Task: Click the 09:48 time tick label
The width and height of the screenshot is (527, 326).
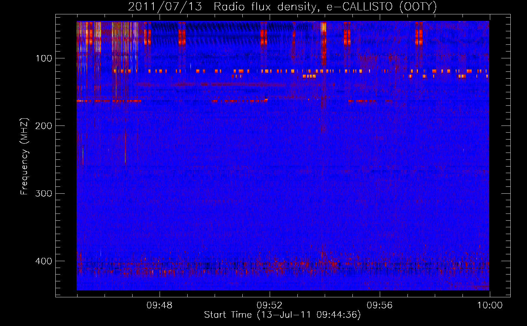Action: (160, 305)
